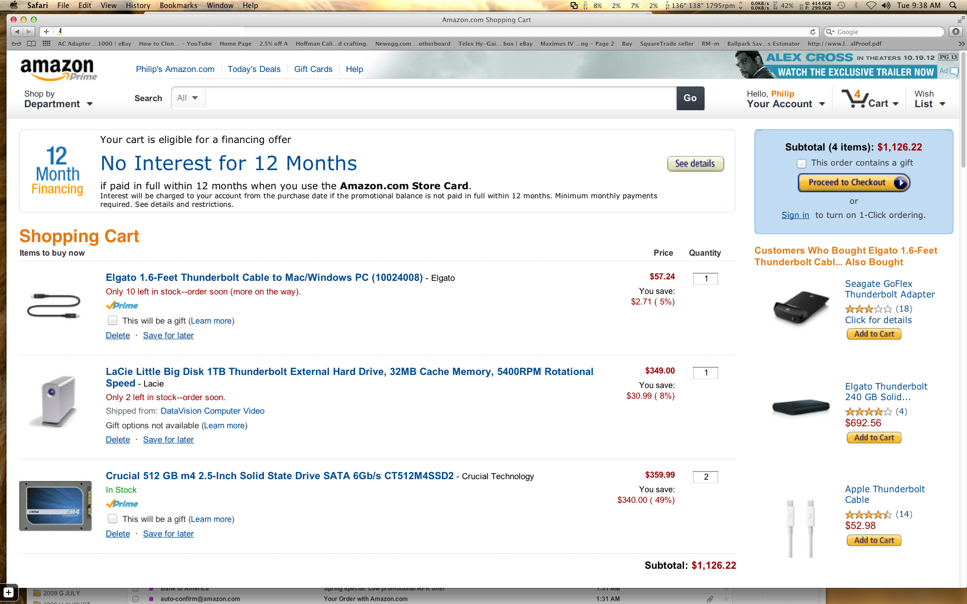Viewport: 967px width, 604px height.
Task: Click the Amazon Prime logo
Action: tap(58, 70)
